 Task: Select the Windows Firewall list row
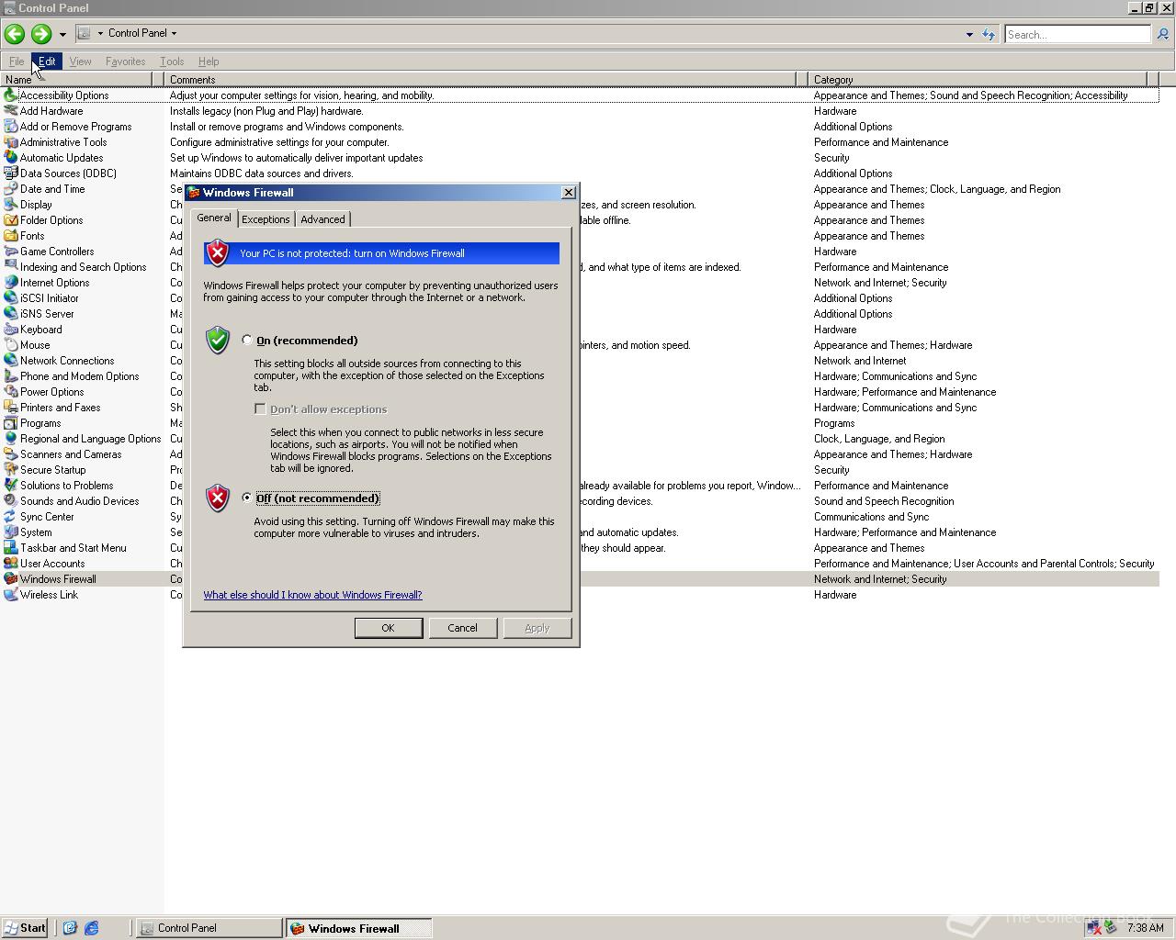tap(580, 579)
